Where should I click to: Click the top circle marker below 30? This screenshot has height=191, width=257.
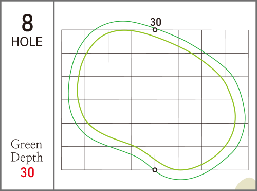point(155,30)
